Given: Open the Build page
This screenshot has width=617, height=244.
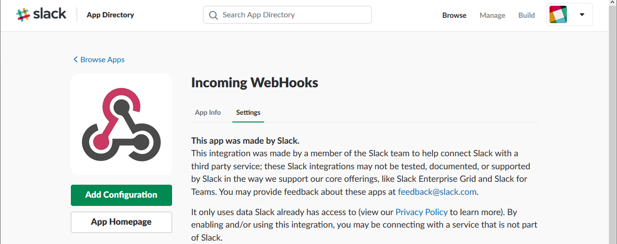Looking at the screenshot, I should [526, 15].
